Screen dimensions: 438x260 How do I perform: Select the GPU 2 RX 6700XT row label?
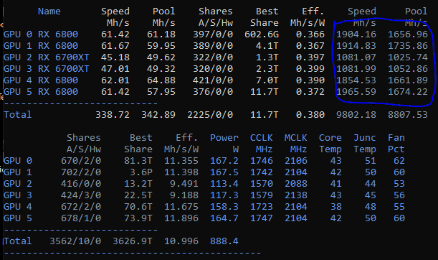click(46, 57)
